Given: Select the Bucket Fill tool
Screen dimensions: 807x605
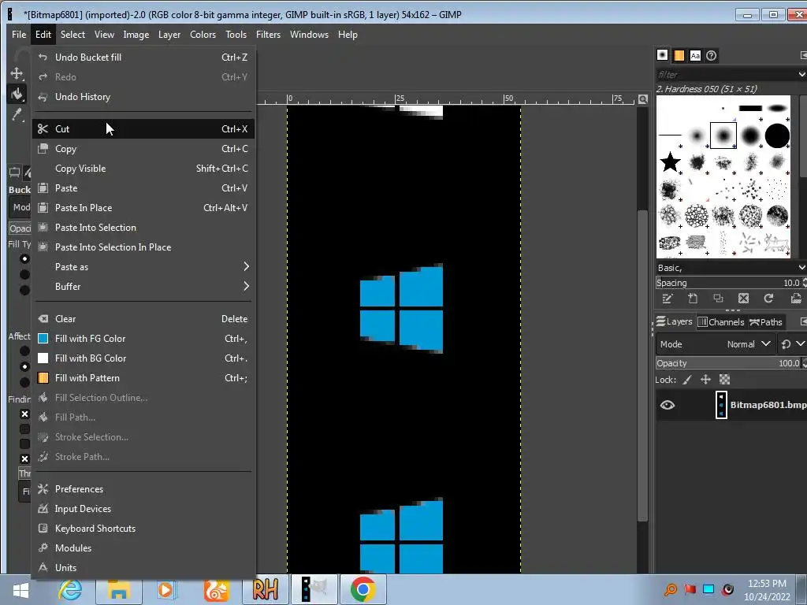Looking at the screenshot, I should 17,95.
